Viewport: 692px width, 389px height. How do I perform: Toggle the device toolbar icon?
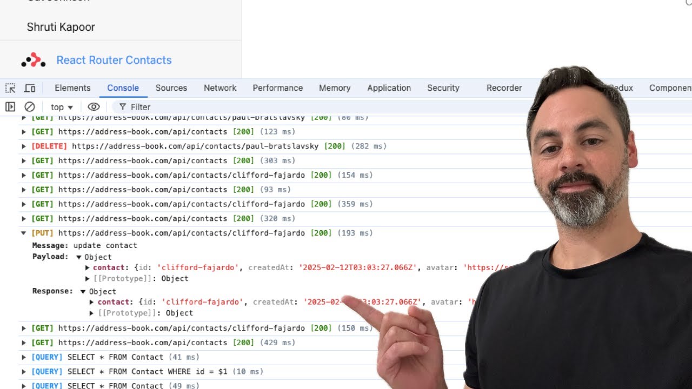click(x=30, y=88)
